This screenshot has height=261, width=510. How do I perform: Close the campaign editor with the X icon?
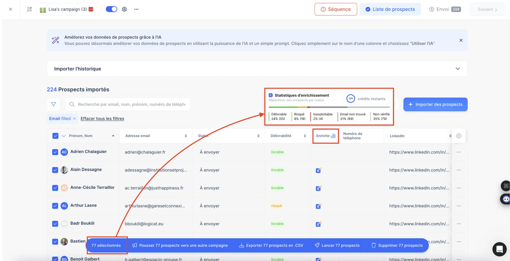10,9
